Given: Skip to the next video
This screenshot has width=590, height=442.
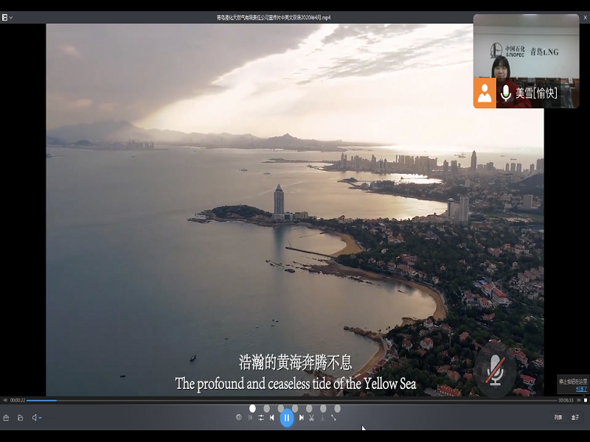Looking at the screenshot, I should tap(301, 418).
